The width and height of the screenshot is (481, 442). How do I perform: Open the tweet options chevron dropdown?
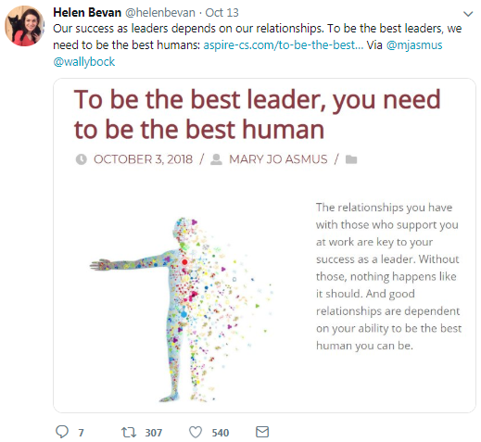(x=468, y=14)
